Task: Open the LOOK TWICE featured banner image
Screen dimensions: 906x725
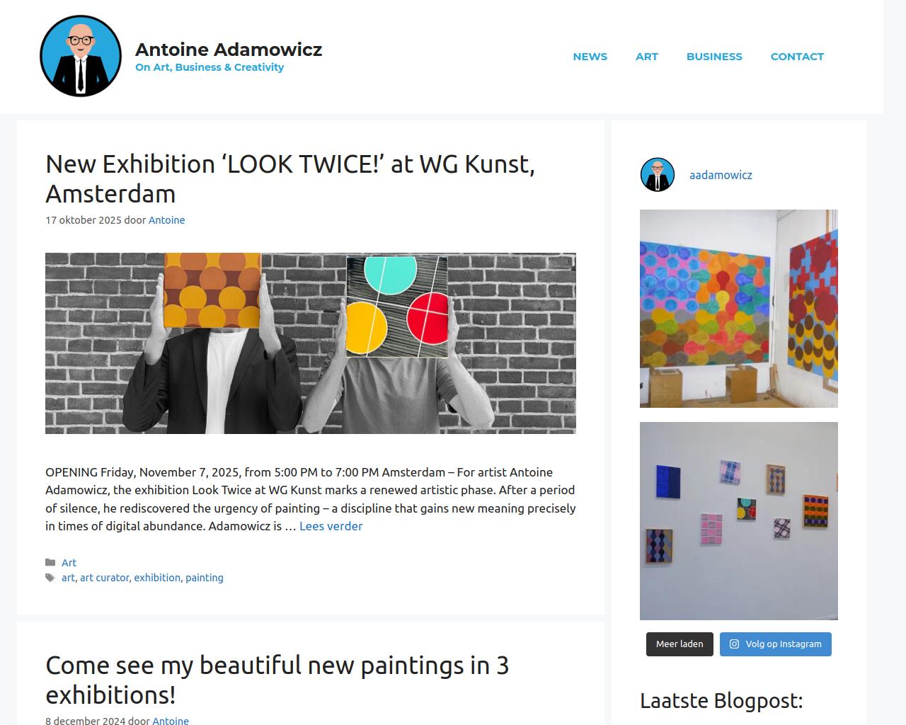Action: point(311,343)
